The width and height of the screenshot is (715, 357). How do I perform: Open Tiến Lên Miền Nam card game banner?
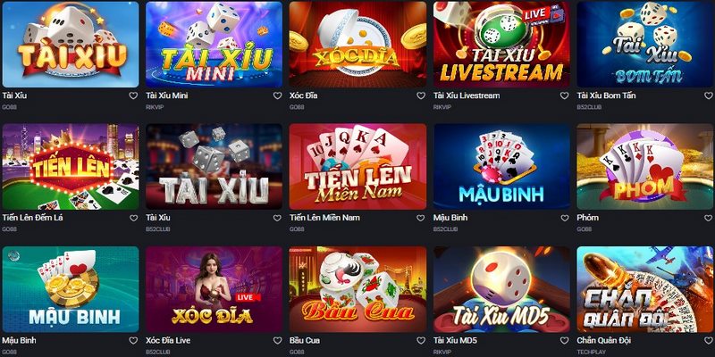point(357,167)
